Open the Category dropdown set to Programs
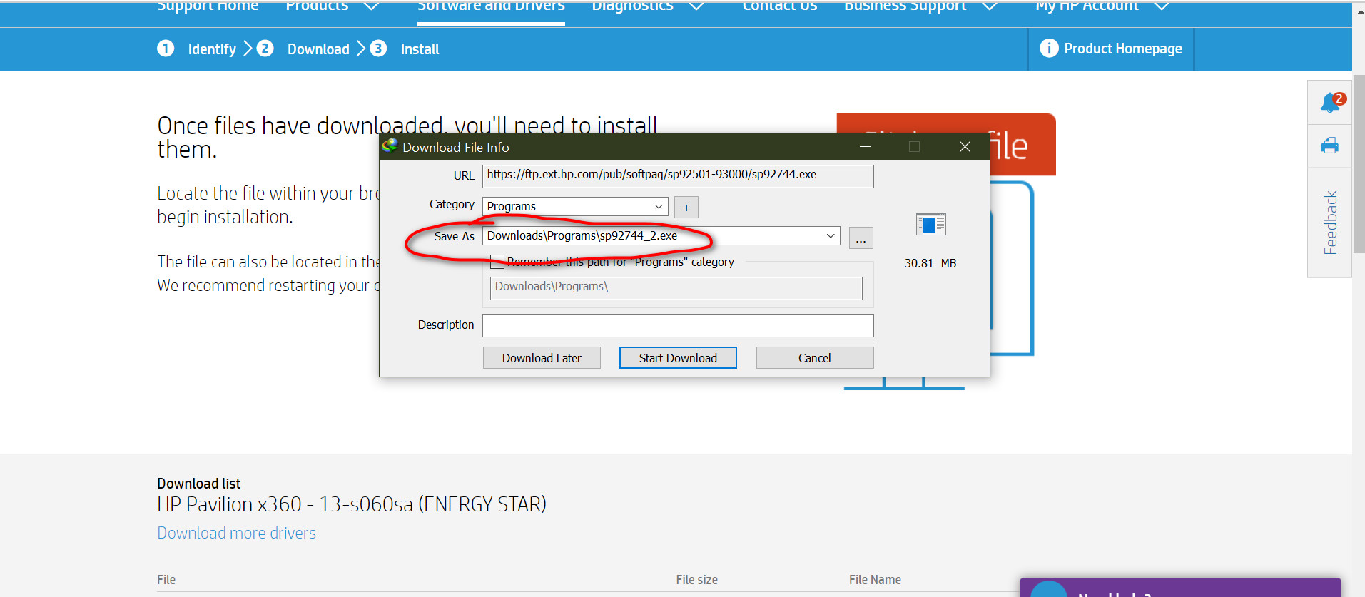1365x597 pixels. coord(575,206)
